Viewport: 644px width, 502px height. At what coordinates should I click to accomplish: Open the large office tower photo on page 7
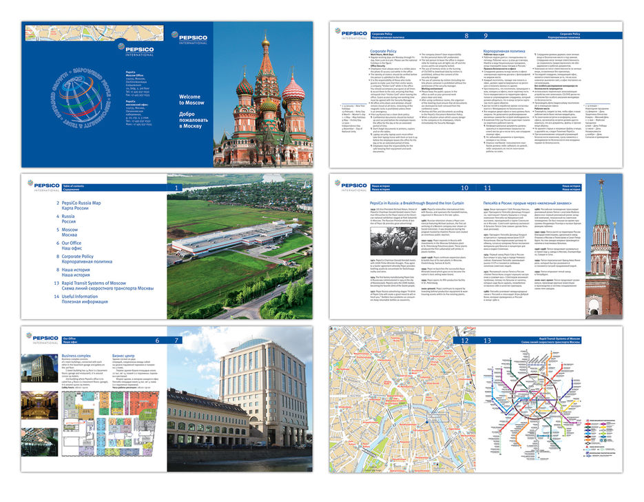(x=240, y=399)
